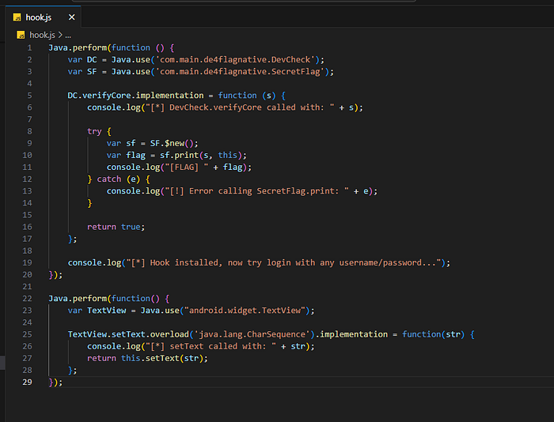The width and height of the screenshot is (554, 422).
Task: Click line number 5 in gutter
Action: [x=29, y=96]
